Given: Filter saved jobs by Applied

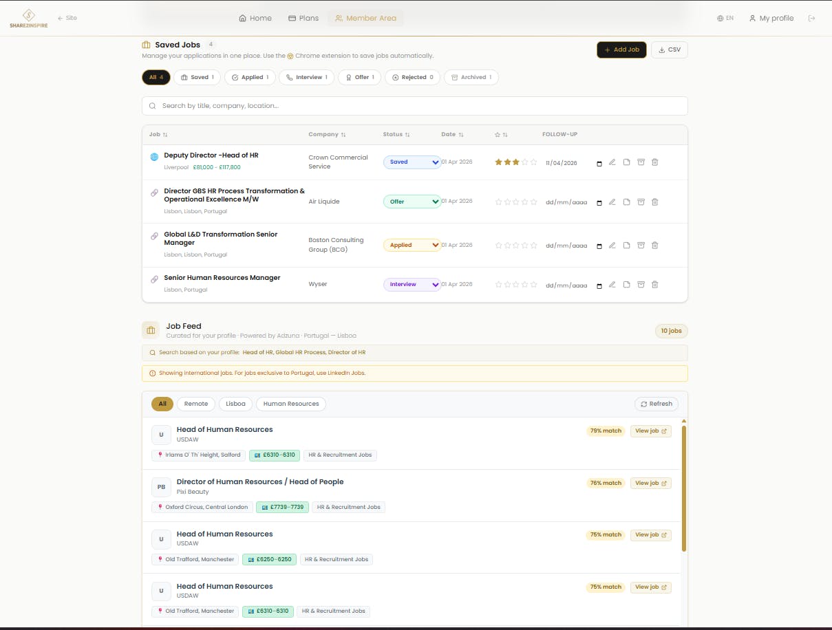Looking at the screenshot, I should 250,77.
